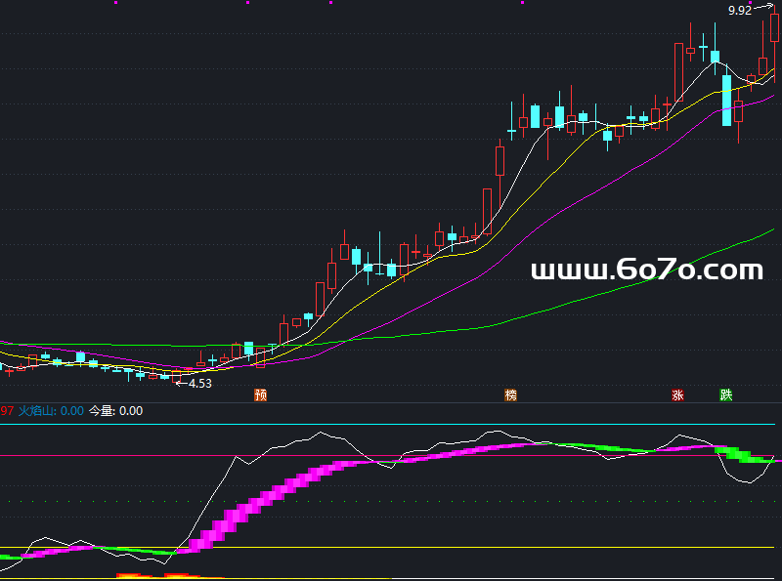Click the 4.53 low price label
This screenshot has width=782, height=581.
click(x=199, y=384)
